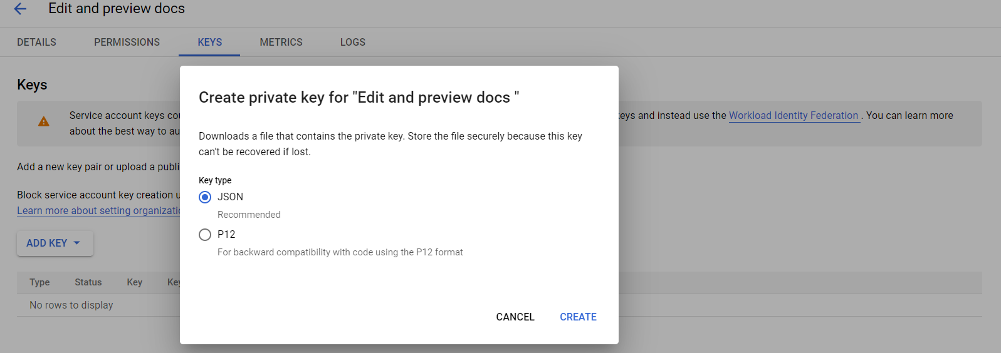Go to the METRICS tab

coord(281,42)
